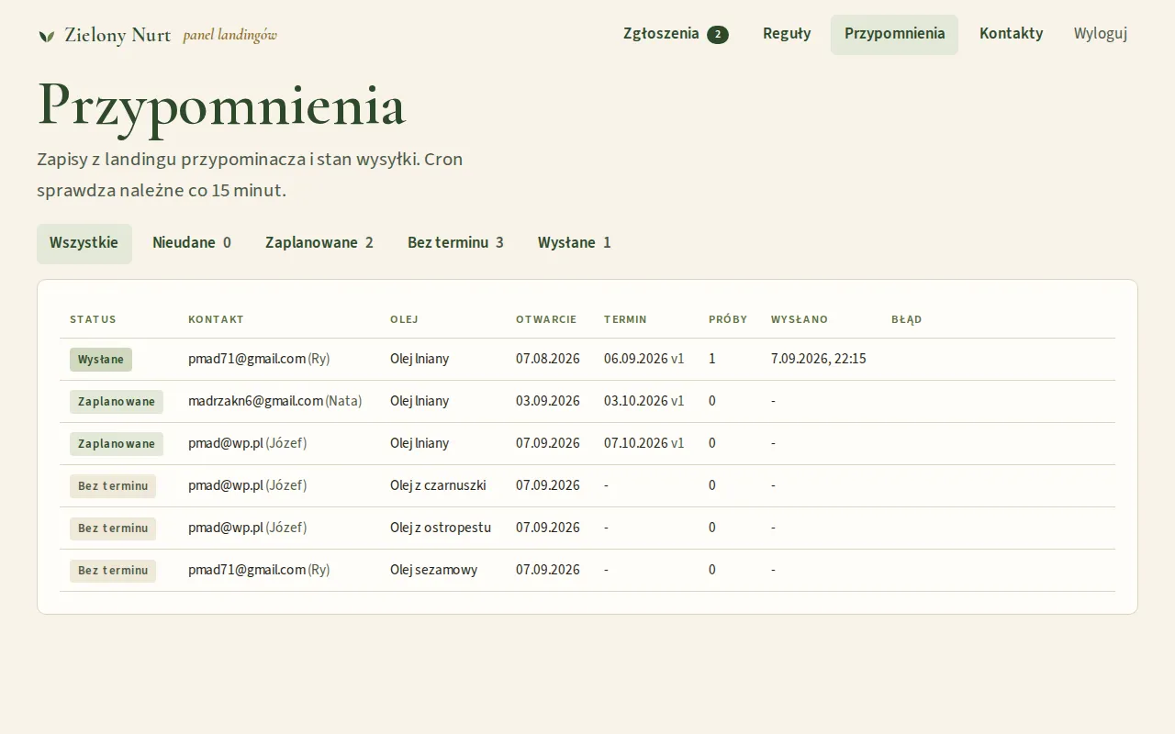Click the Przypomnienia page heading
Screen dimensions: 1175x734
[x=221, y=106]
